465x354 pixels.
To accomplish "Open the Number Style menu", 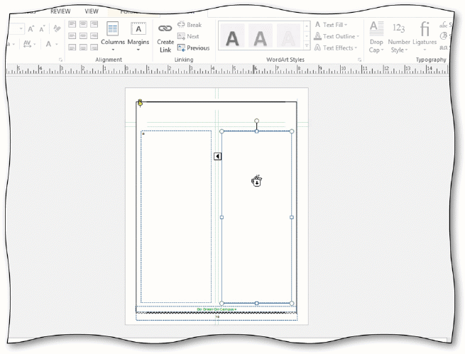I will click(x=399, y=38).
